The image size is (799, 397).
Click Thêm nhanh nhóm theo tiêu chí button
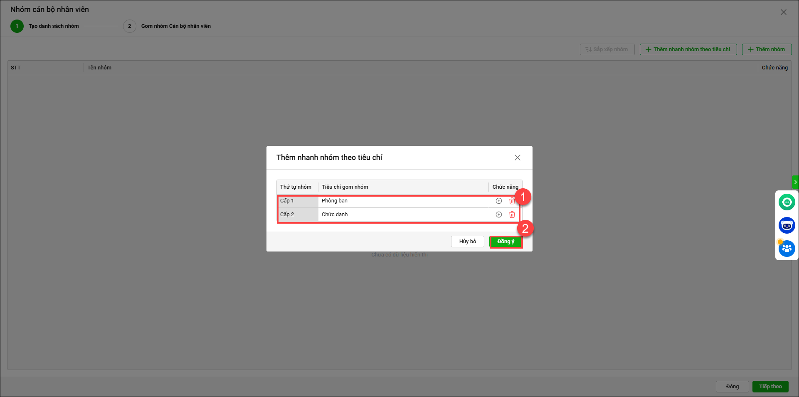coord(688,49)
